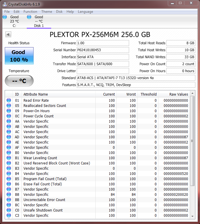This screenshot has height=224, width=200.
Task: Click the C: drive status orb
Action: [5, 17]
